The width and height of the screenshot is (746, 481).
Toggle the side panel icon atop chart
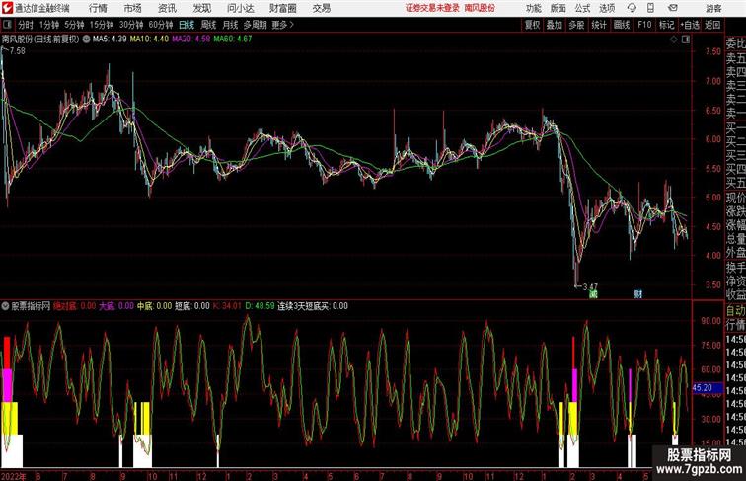pos(686,40)
